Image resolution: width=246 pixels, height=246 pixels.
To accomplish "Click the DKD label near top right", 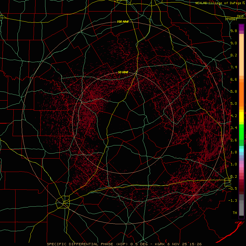I will (240, 16).
